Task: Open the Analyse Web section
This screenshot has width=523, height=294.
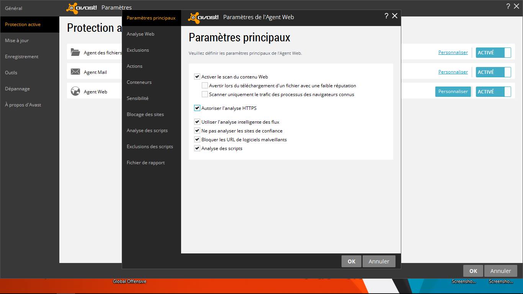Action: 151,34
